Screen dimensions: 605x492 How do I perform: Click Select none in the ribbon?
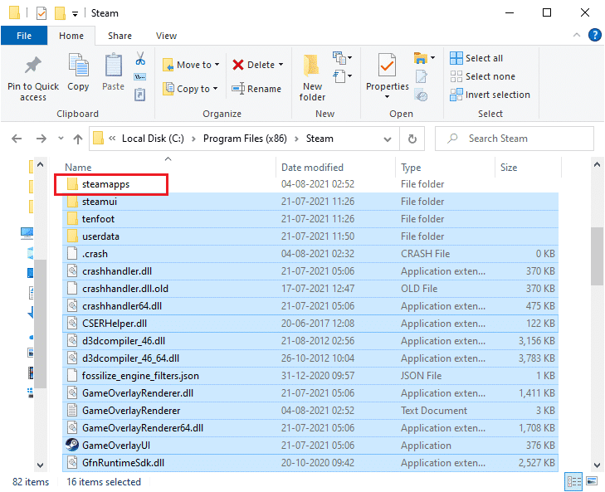[482, 76]
